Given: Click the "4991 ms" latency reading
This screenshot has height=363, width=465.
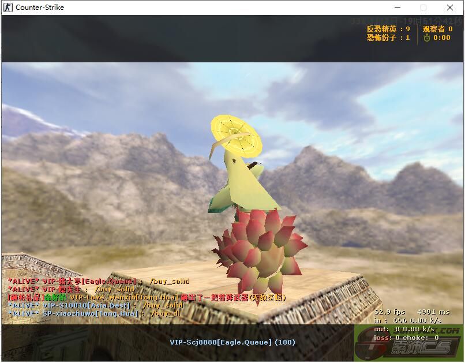Looking at the screenshot, I should click(433, 312).
